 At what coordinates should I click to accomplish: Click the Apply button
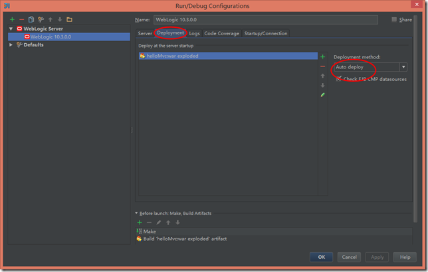(377, 257)
